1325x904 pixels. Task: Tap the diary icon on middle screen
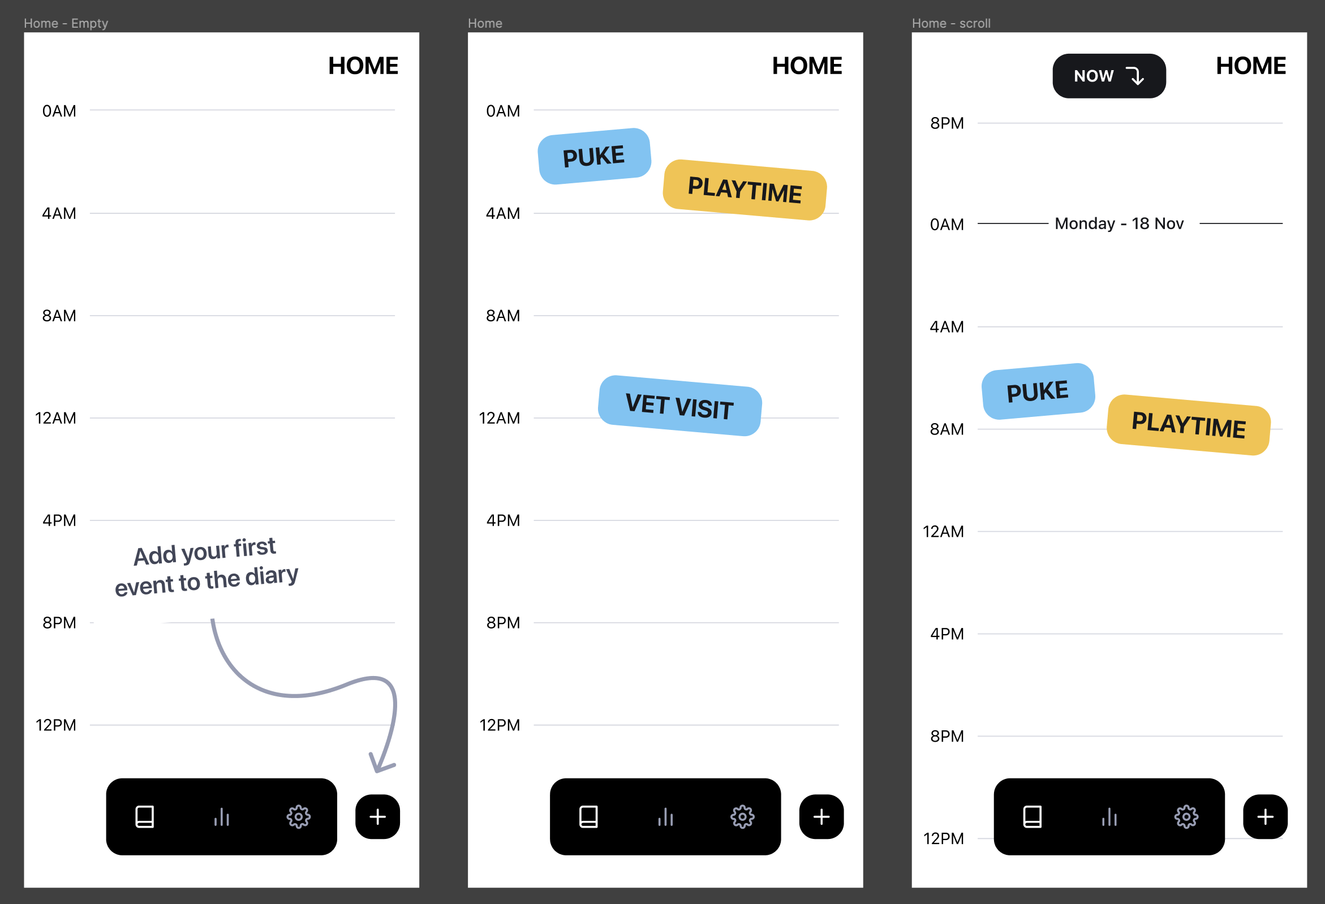588,816
